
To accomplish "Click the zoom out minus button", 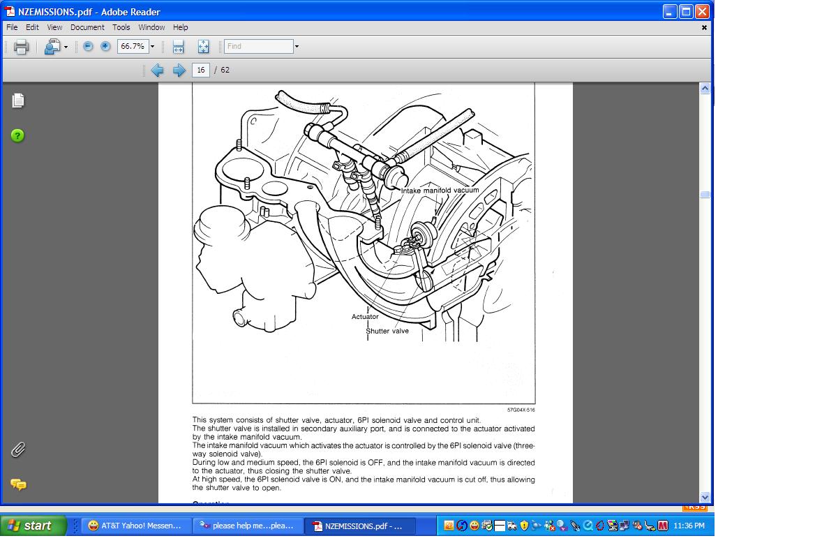I will coord(88,47).
